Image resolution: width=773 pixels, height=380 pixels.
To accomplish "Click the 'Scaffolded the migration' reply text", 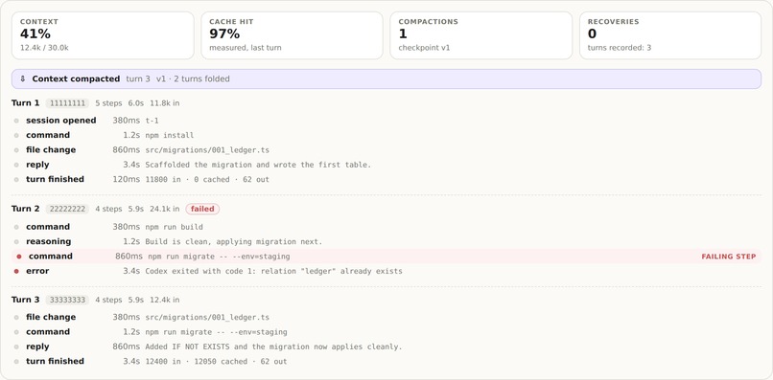I will click(258, 165).
